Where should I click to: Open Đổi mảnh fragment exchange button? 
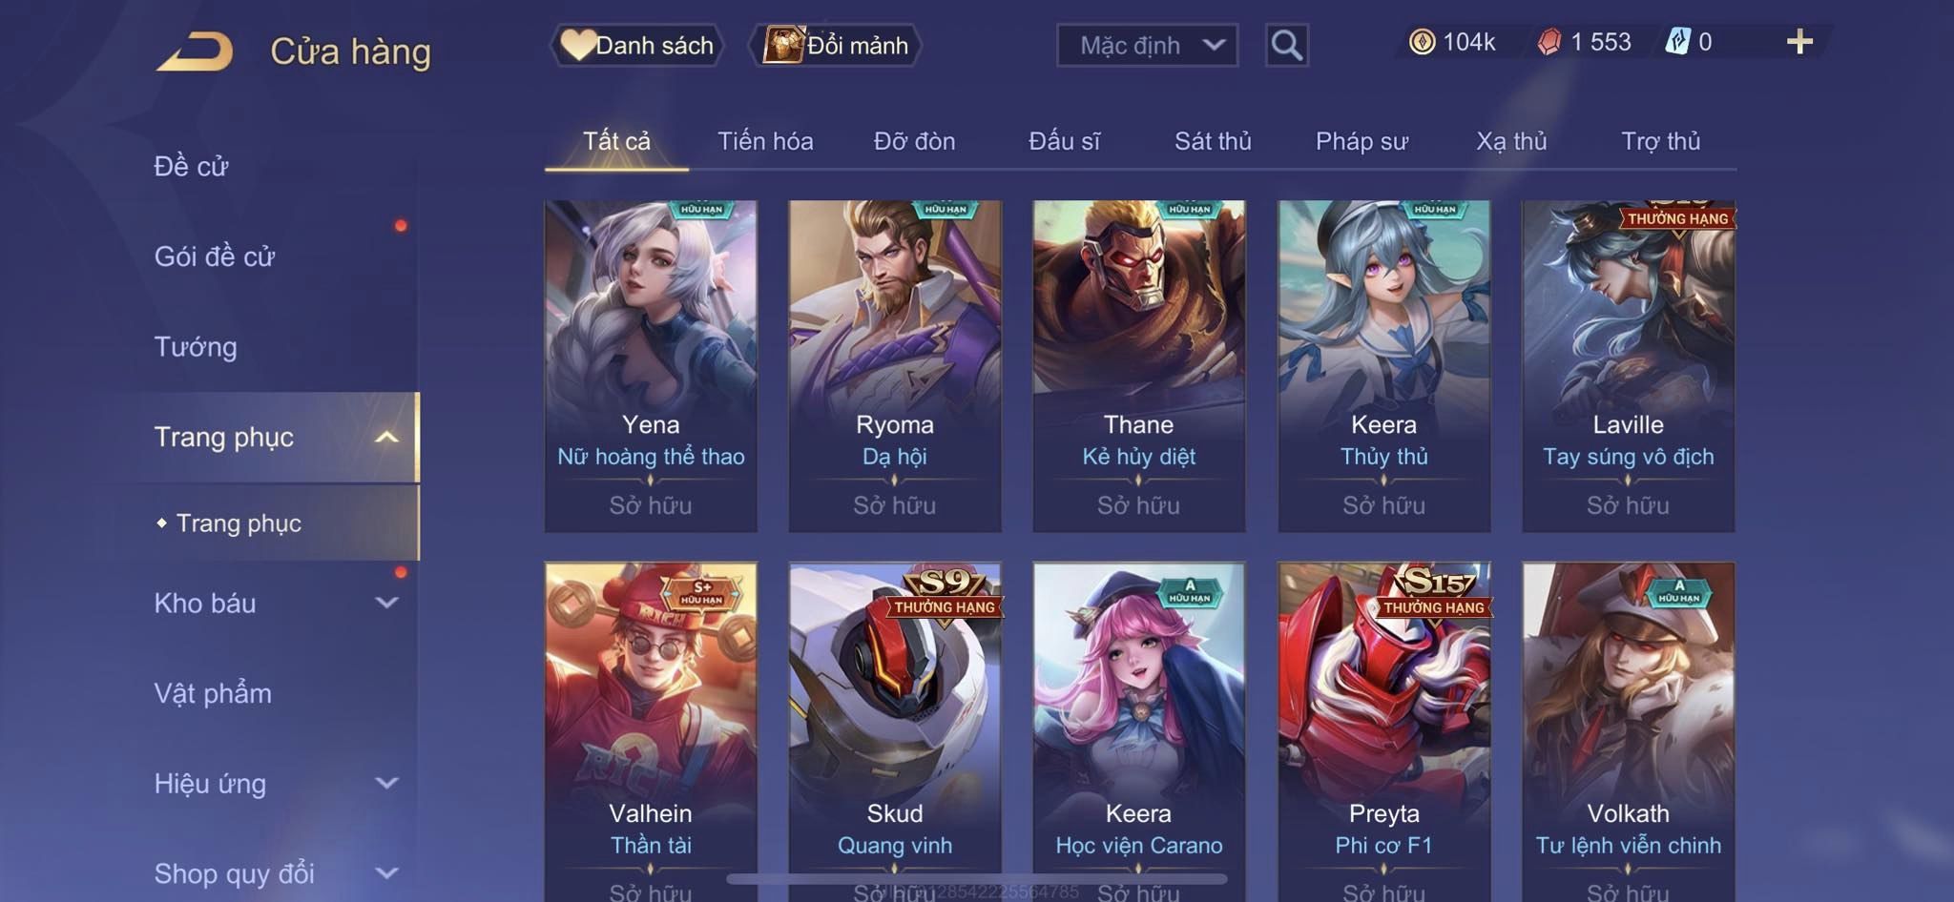click(x=836, y=45)
